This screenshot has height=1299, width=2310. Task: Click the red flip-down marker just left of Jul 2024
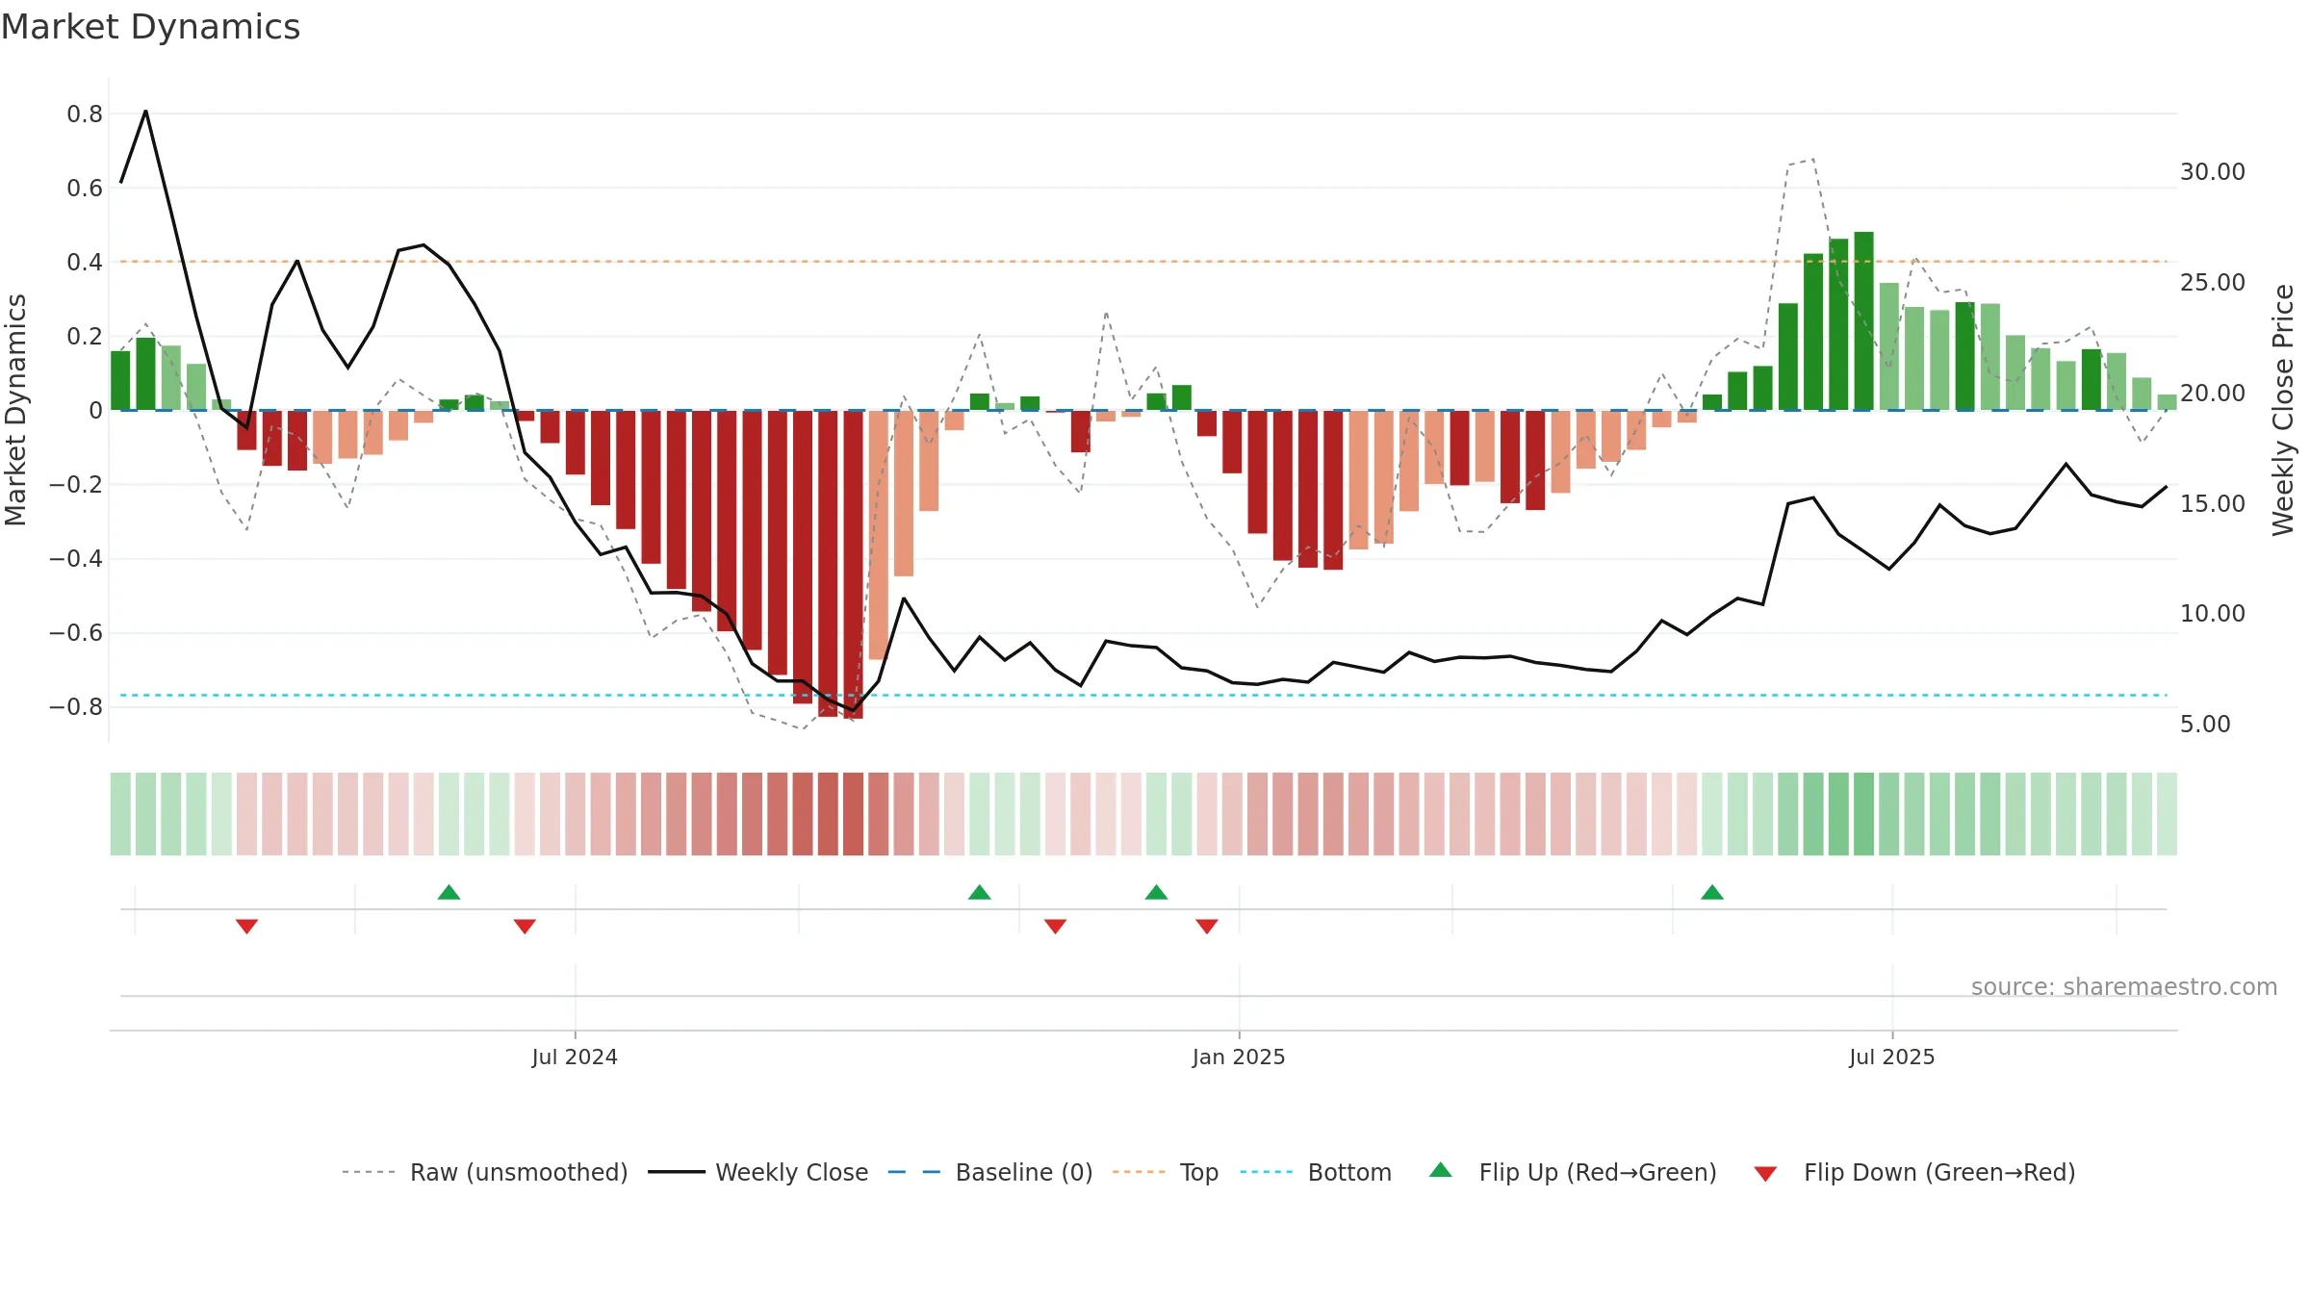[x=525, y=926]
